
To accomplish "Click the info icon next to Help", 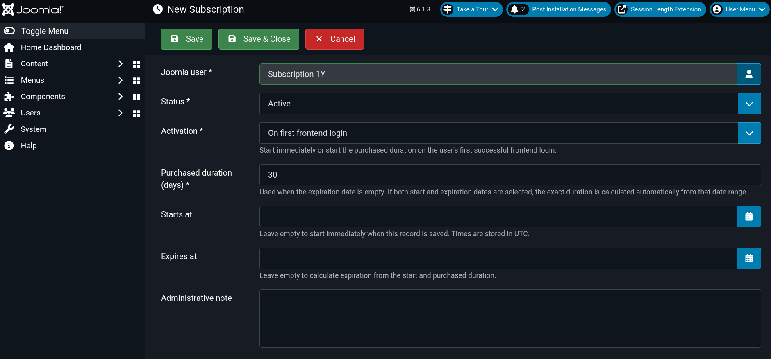I will point(9,146).
